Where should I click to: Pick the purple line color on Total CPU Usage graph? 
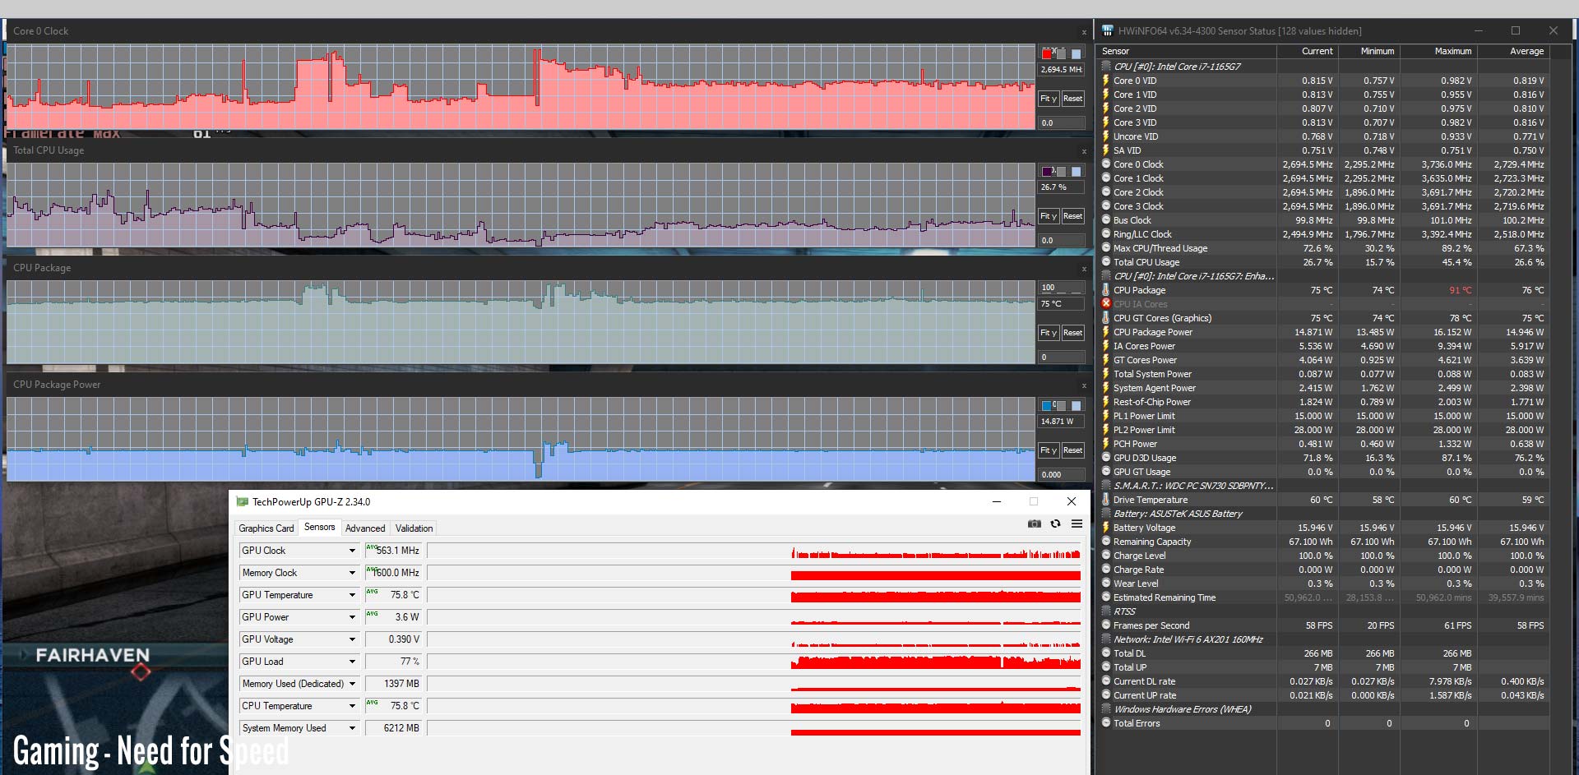(1047, 172)
